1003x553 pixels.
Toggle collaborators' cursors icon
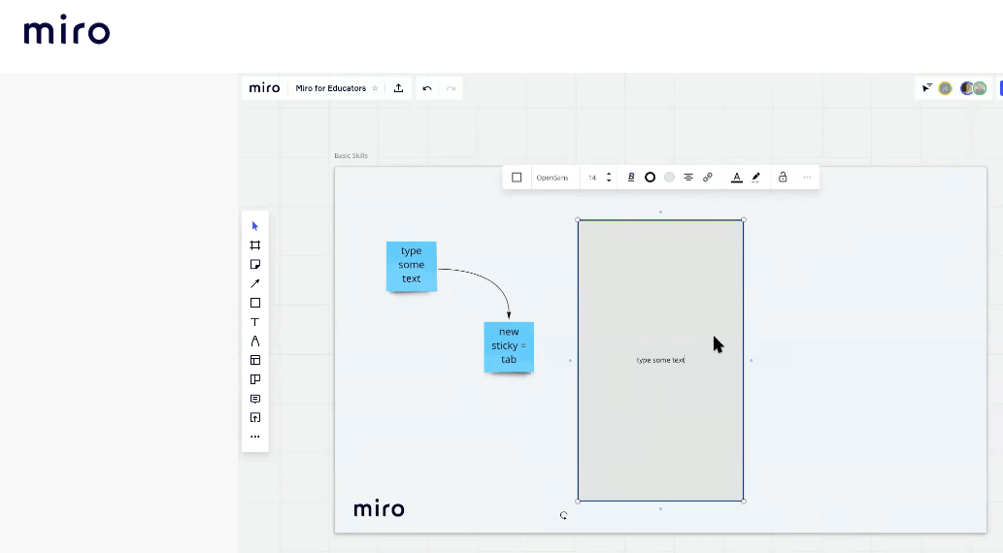click(927, 88)
